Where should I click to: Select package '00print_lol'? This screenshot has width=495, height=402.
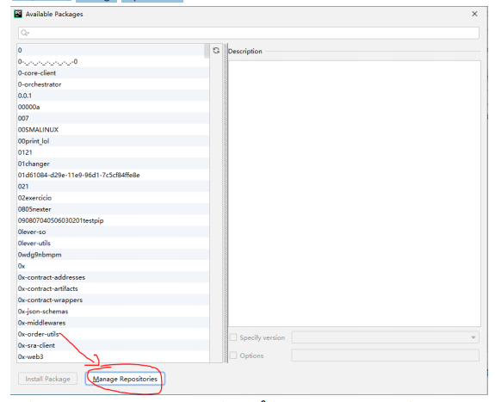click(113, 141)
